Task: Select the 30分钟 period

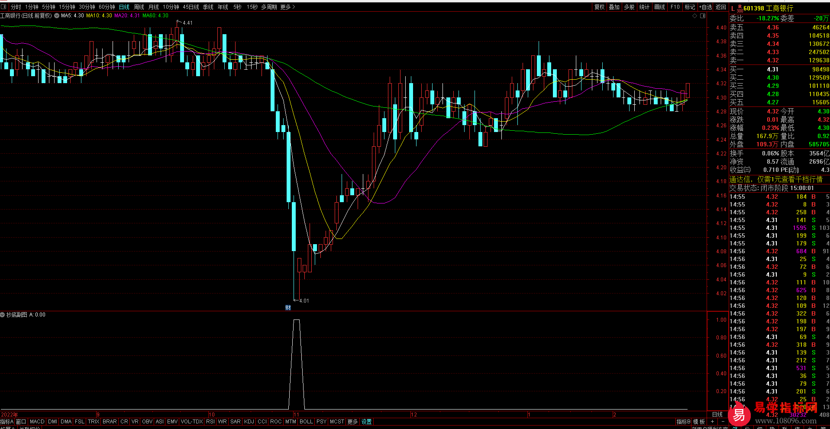Action: [87, 7]
